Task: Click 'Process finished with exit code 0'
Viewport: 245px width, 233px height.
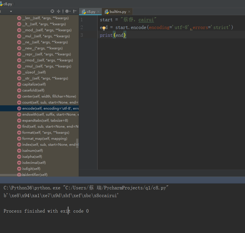Action: [x=46, y=211]
